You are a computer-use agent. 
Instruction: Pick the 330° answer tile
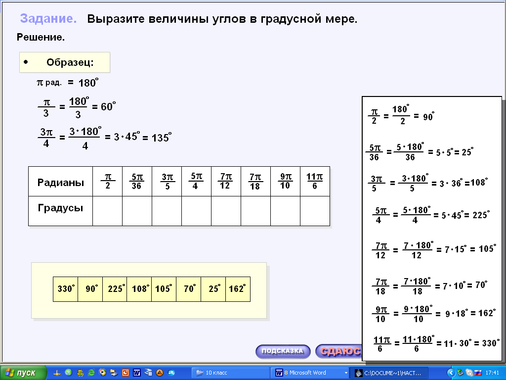pyautogui.click(x=66, y=289)
